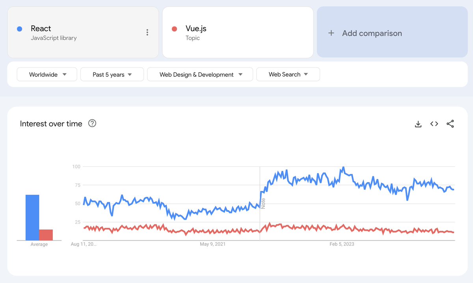Image resolution: width=473 pixels, height=283 pixels.
Task: Share the interest over time chart
Action: pos(450,124)
